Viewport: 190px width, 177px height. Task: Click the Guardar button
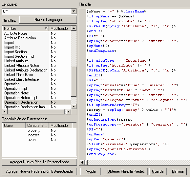158,171
